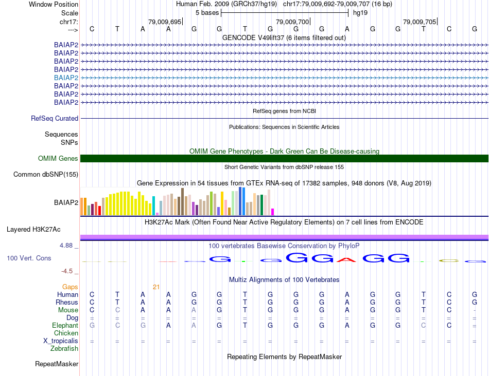Click BAIAP2 label beside the expression bar chart
Screen dimensions: 489x376
click(x=66, y=202)
